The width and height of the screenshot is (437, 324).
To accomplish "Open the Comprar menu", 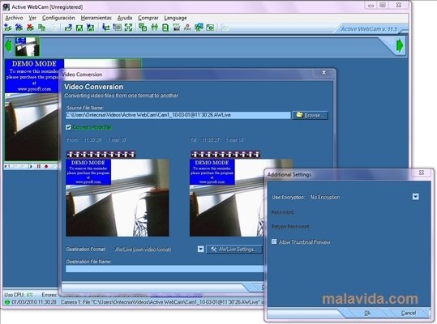I will pyautogui.click(x=148, y=18).
